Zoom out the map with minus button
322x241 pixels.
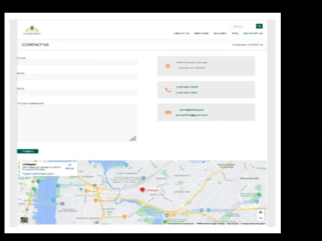click(x=260, y=218)
